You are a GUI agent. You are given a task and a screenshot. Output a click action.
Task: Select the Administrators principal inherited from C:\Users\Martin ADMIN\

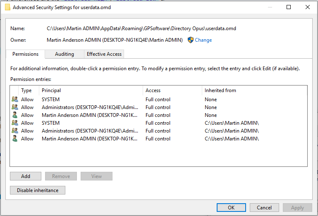[90, 131]
